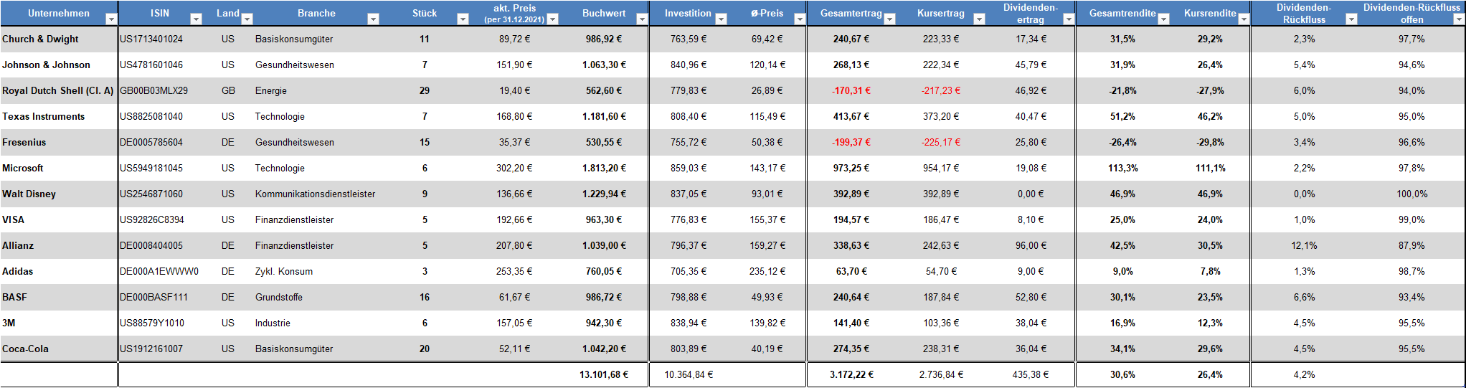Select the Allianz company cell
Screen dimensions: 1466x388
point(59,245)
